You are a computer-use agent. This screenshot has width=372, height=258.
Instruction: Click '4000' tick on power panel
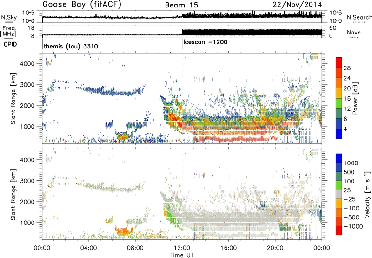point(27,64)
